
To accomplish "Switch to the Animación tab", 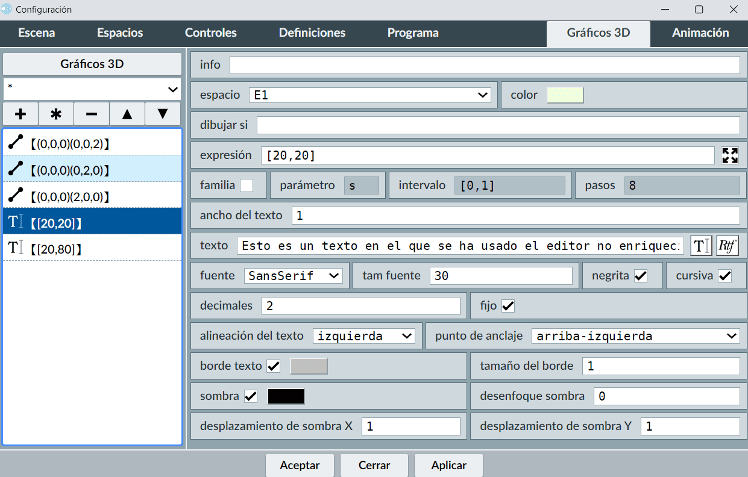I will 700,33.
